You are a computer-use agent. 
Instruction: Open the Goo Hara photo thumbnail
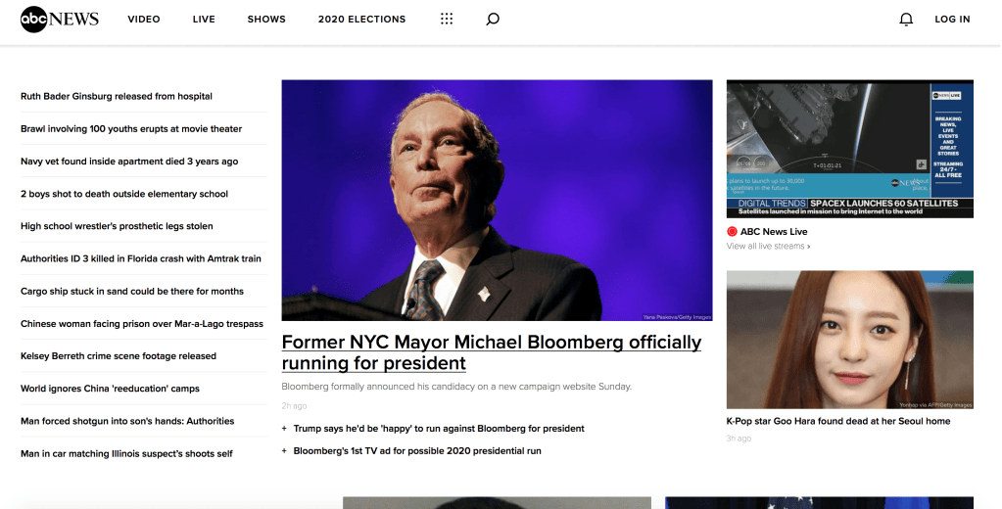tap(849, 340)
